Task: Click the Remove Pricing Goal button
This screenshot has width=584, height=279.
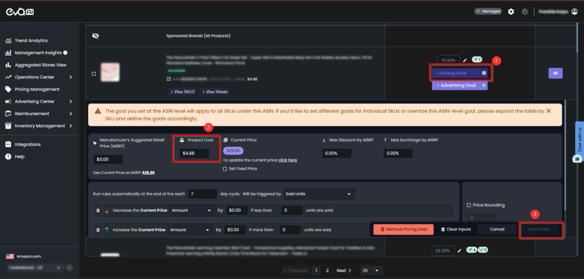Action: [x=404, y=229]
